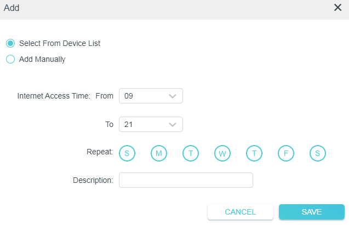349x225 pixels.
Task: Toggle Sunday in the Repeat row
Action: pyautogui.click(x=127, y=153)
